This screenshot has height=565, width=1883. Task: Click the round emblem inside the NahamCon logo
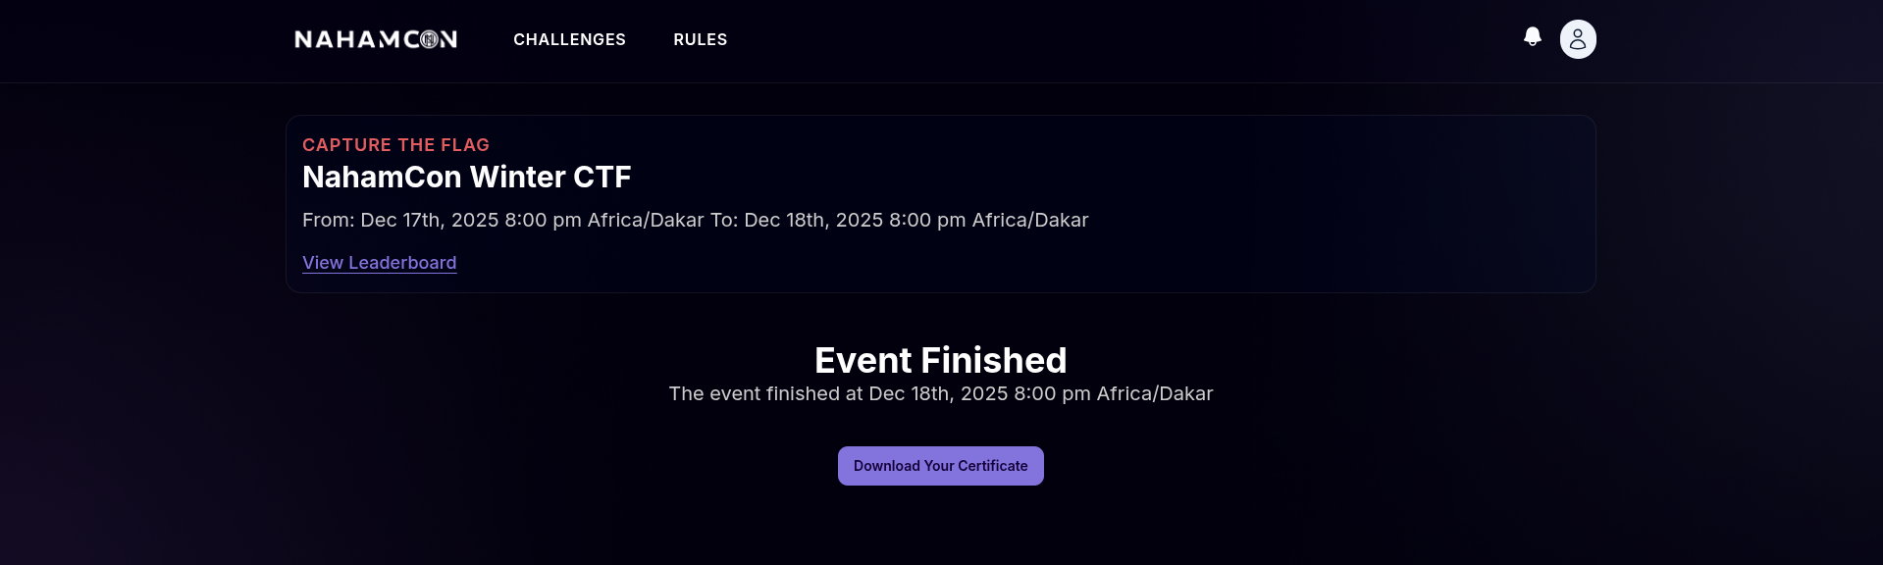tap(430, 39)
